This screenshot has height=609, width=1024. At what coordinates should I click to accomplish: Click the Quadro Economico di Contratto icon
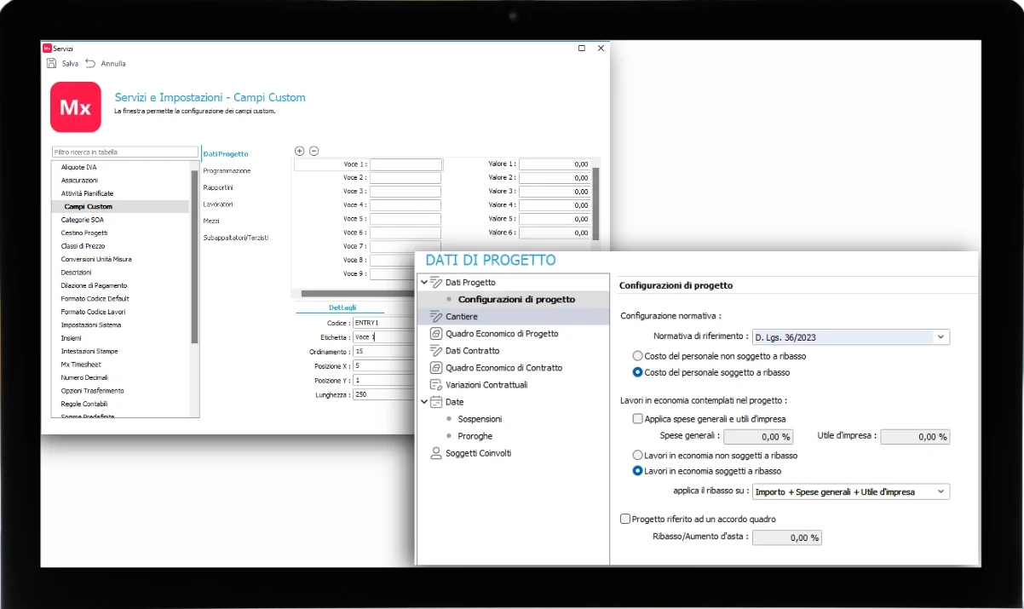click(436, 368)
